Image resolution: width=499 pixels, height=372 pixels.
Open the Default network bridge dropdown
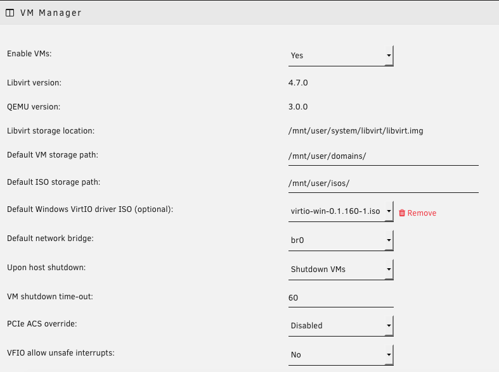pyautogui.click(x=341, y=240)
